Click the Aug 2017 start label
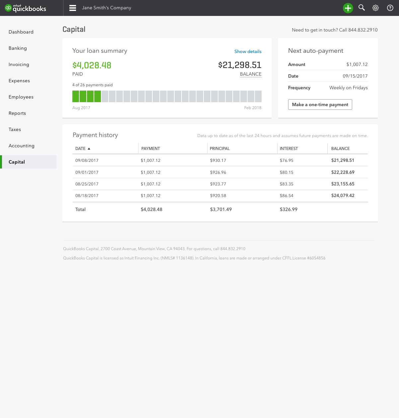The width and height of the screenshot is (399, 418). (81, 108)
